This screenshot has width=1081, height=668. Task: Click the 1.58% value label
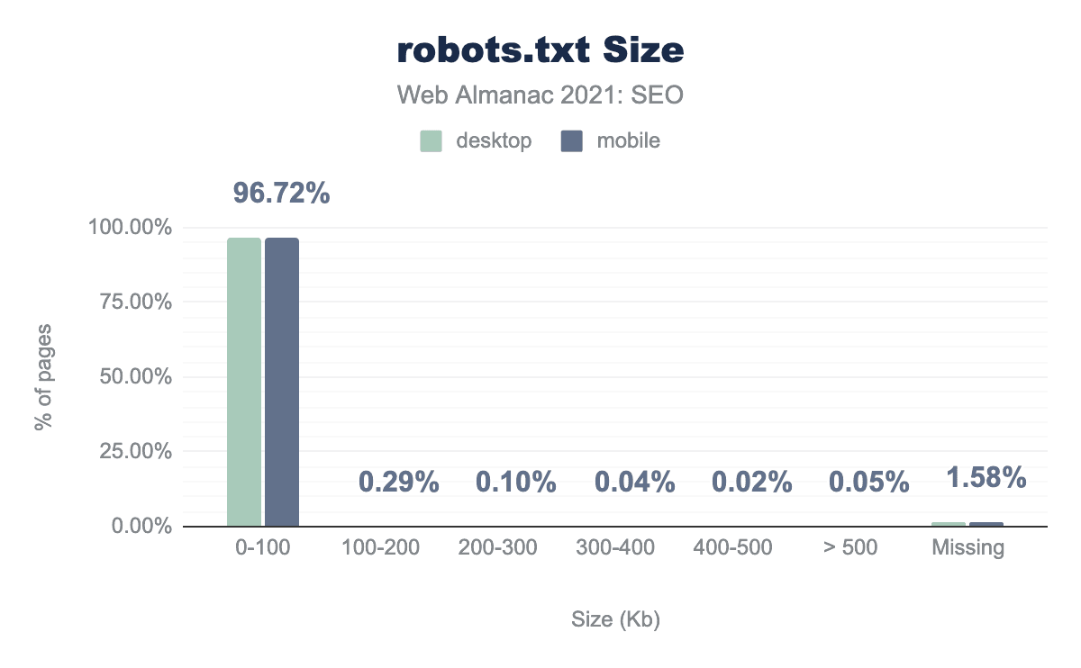point(986,477)
